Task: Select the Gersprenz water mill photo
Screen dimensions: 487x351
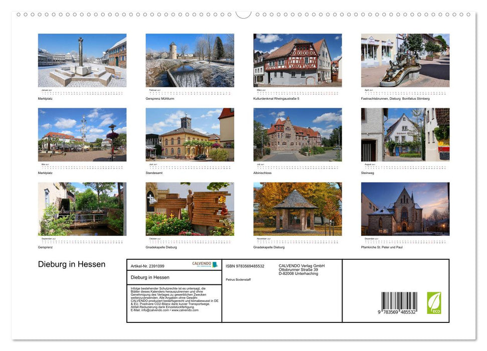Action: (82, 209)
